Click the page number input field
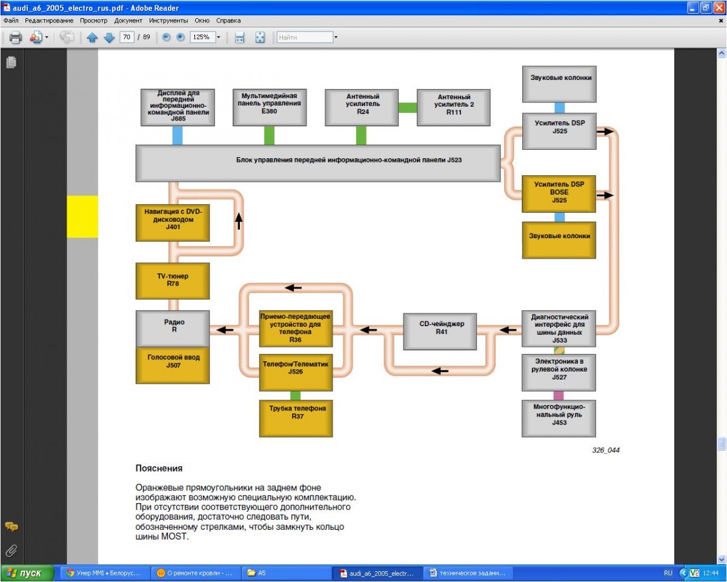 click(x=127, y=38)
